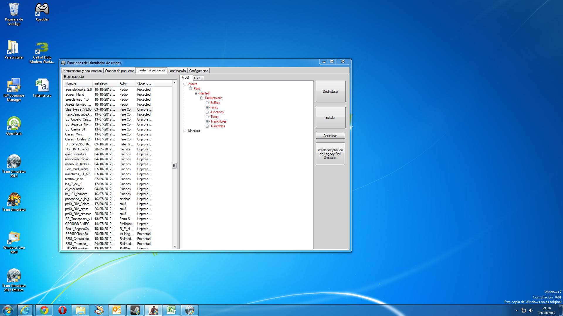Click the Actualizar button
563x316 pixels.
click(330, 136)
